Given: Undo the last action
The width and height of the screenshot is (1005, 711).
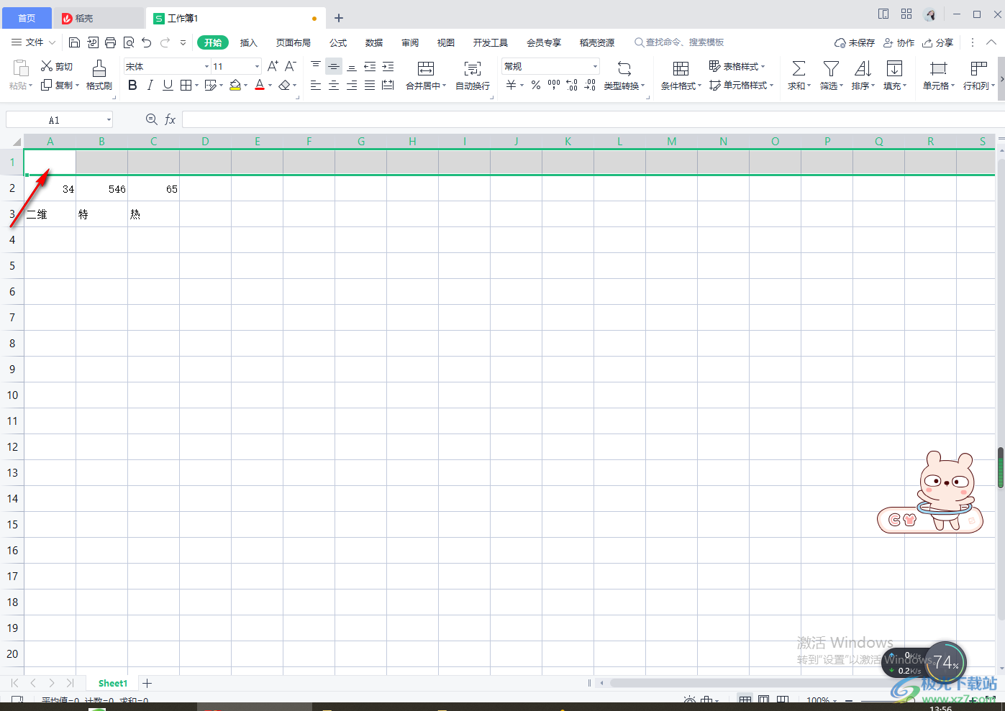Looking at the screenshot, I should coord(147,42).
